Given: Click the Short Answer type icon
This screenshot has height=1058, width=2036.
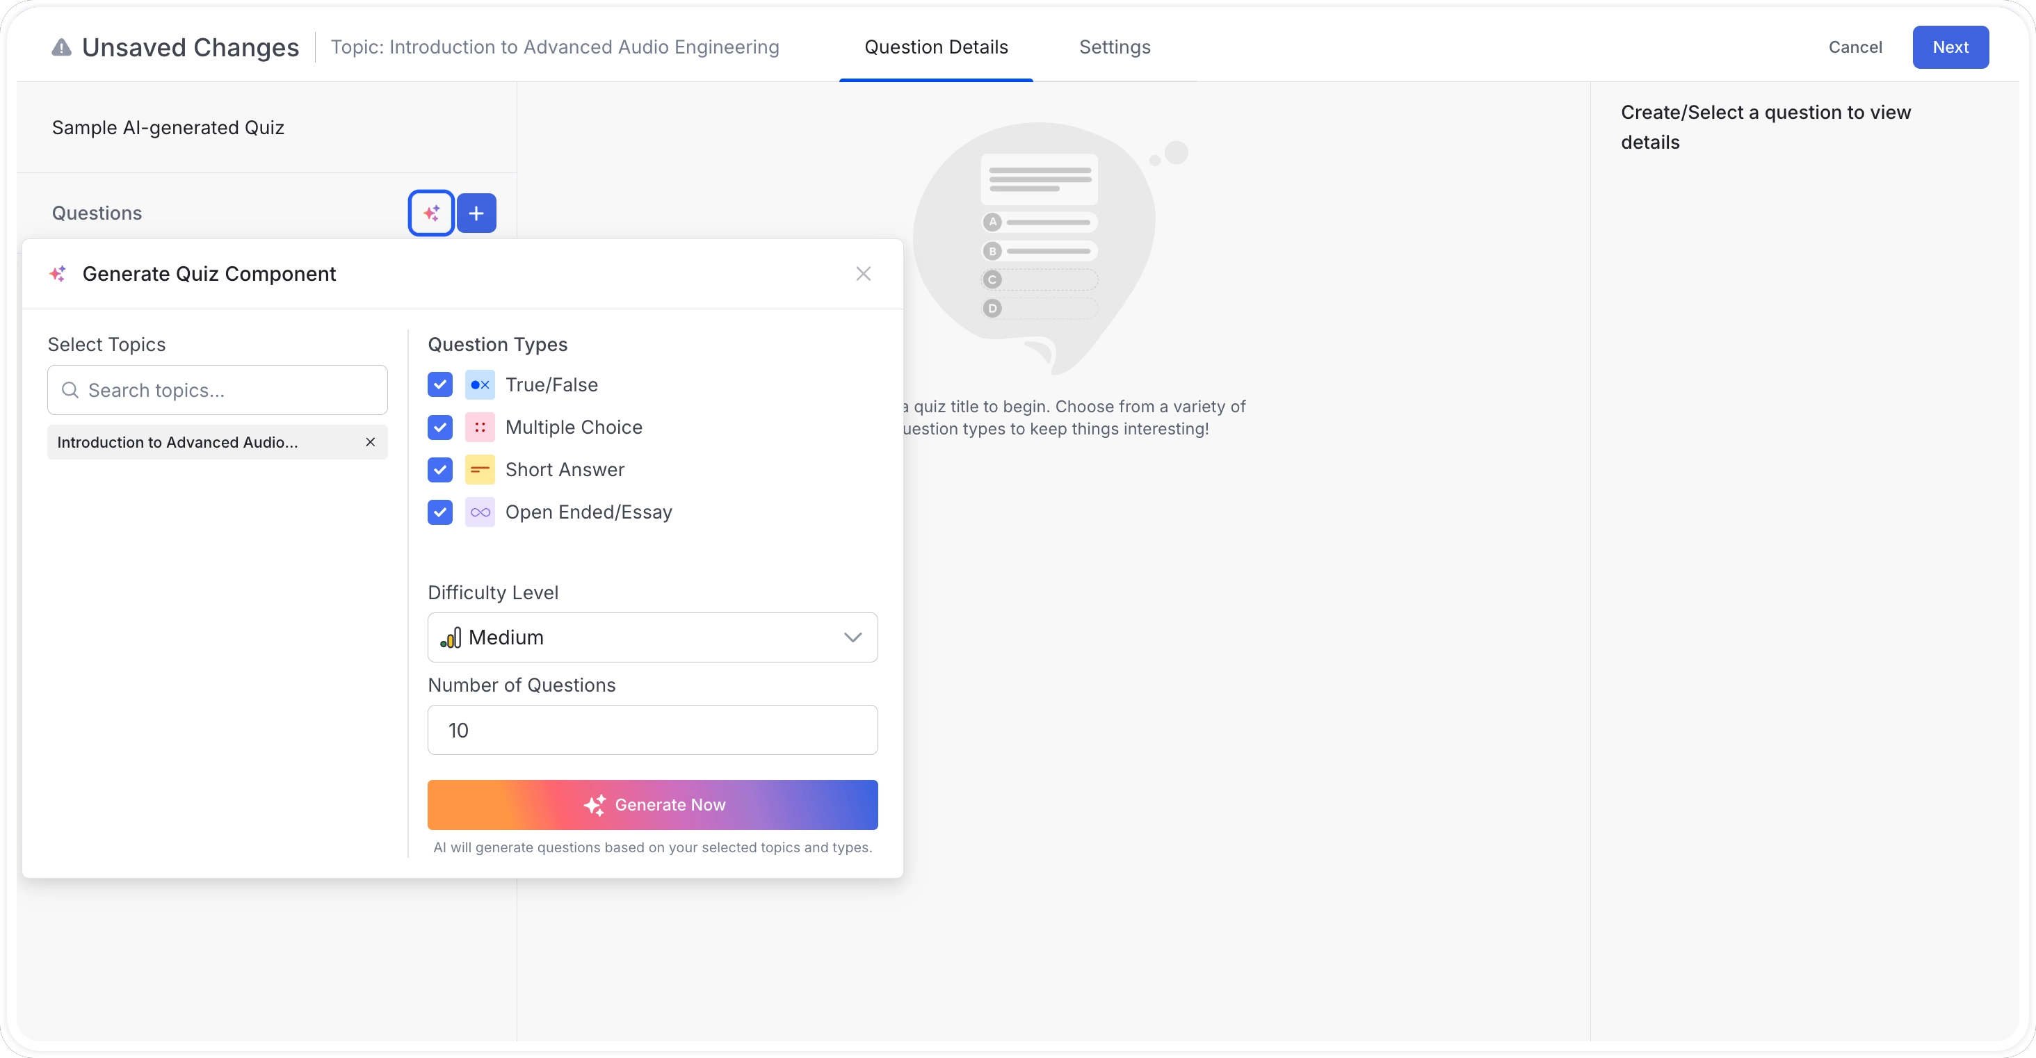Looking at the screenshot, I should coord(480,470).
